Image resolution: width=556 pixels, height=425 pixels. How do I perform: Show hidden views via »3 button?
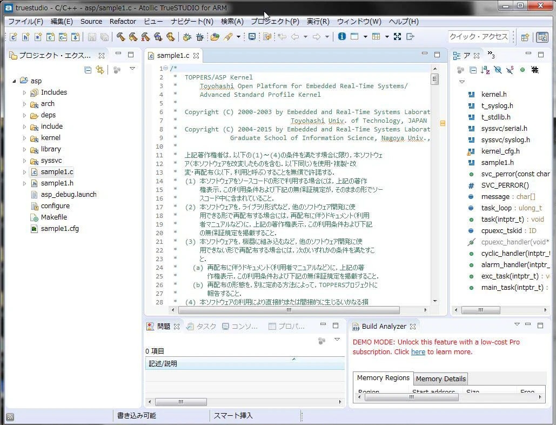pyautogui.click(x=491, y=55)
